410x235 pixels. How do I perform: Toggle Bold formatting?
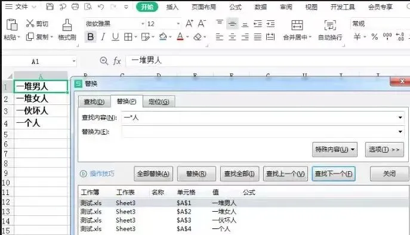[91, 37]
